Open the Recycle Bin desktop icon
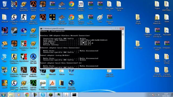Screen dimensions: 173x97 5,5
